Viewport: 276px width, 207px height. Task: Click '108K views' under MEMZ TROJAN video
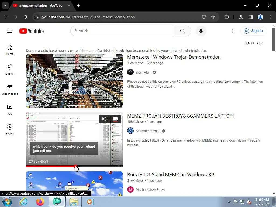[135, 122]
